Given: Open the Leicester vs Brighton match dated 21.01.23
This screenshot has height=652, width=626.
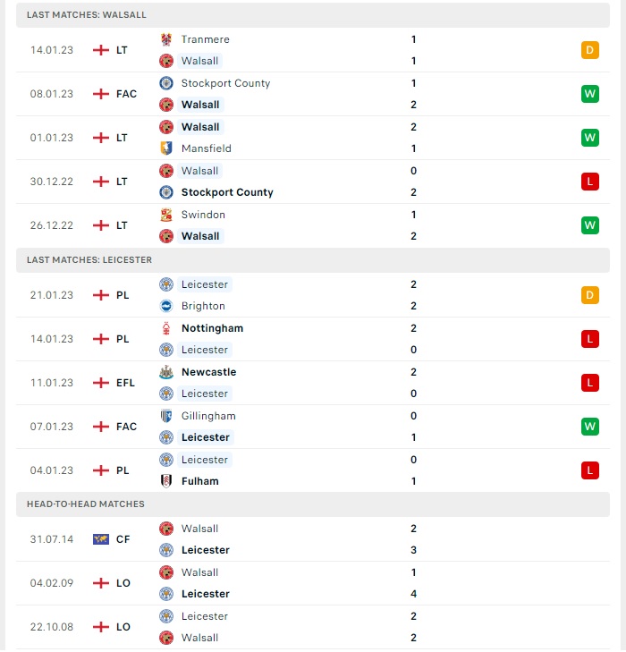Looking at the screenshot, I should pos(313,295).
